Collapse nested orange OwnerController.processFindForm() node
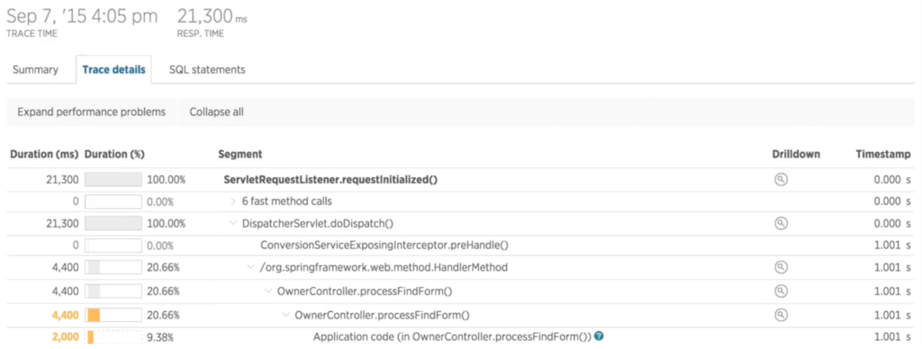Image resolution: width=922 pixels, height=349 pixels. (x=285, y=315)
